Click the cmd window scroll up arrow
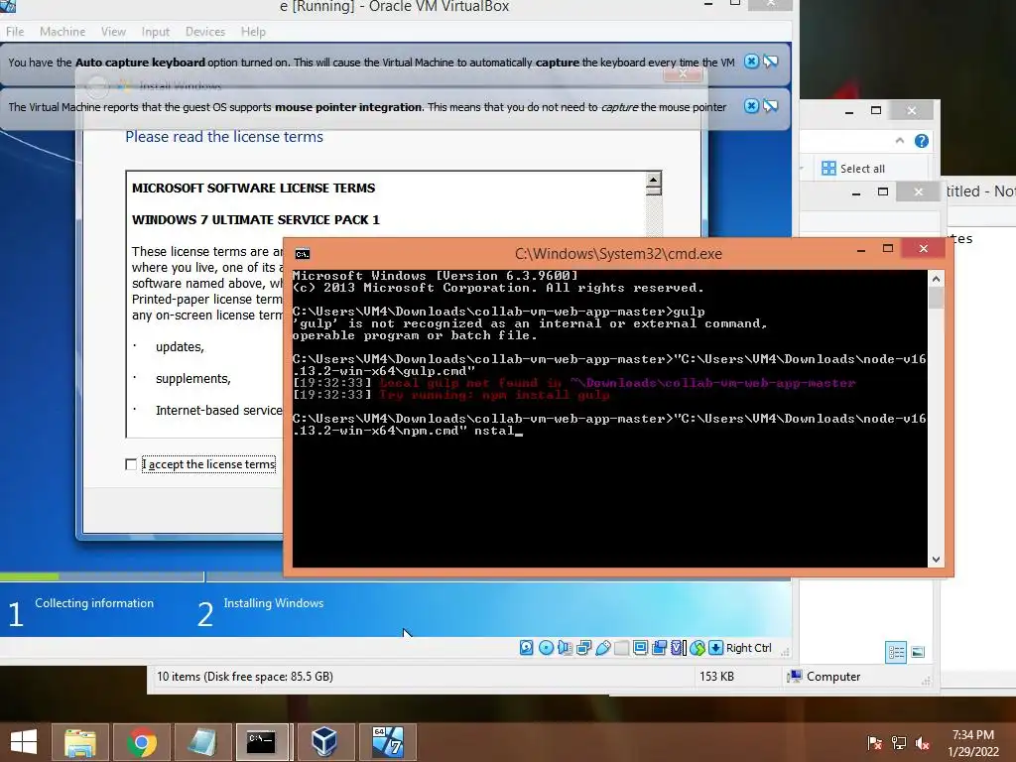 936,279
